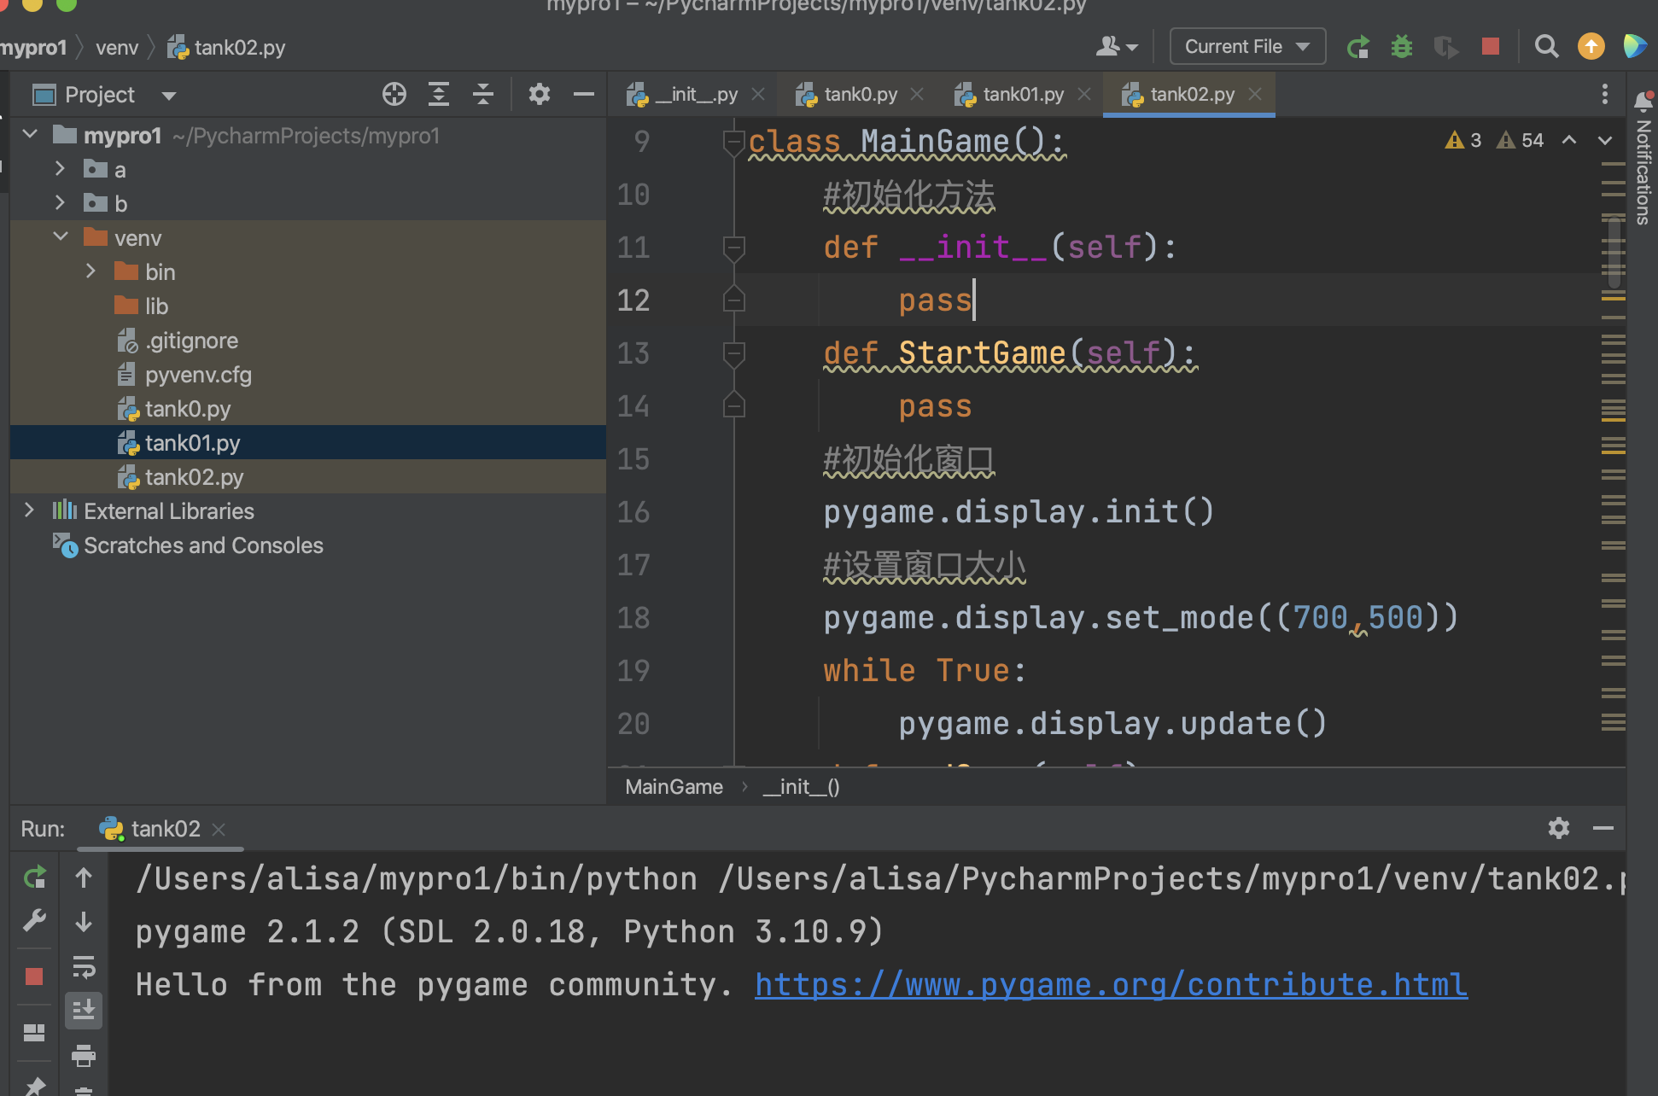Fold the StartGame method at line 13
Image resolution: width=1658 pixels, height=1096 pixels.
click(733, 353)
